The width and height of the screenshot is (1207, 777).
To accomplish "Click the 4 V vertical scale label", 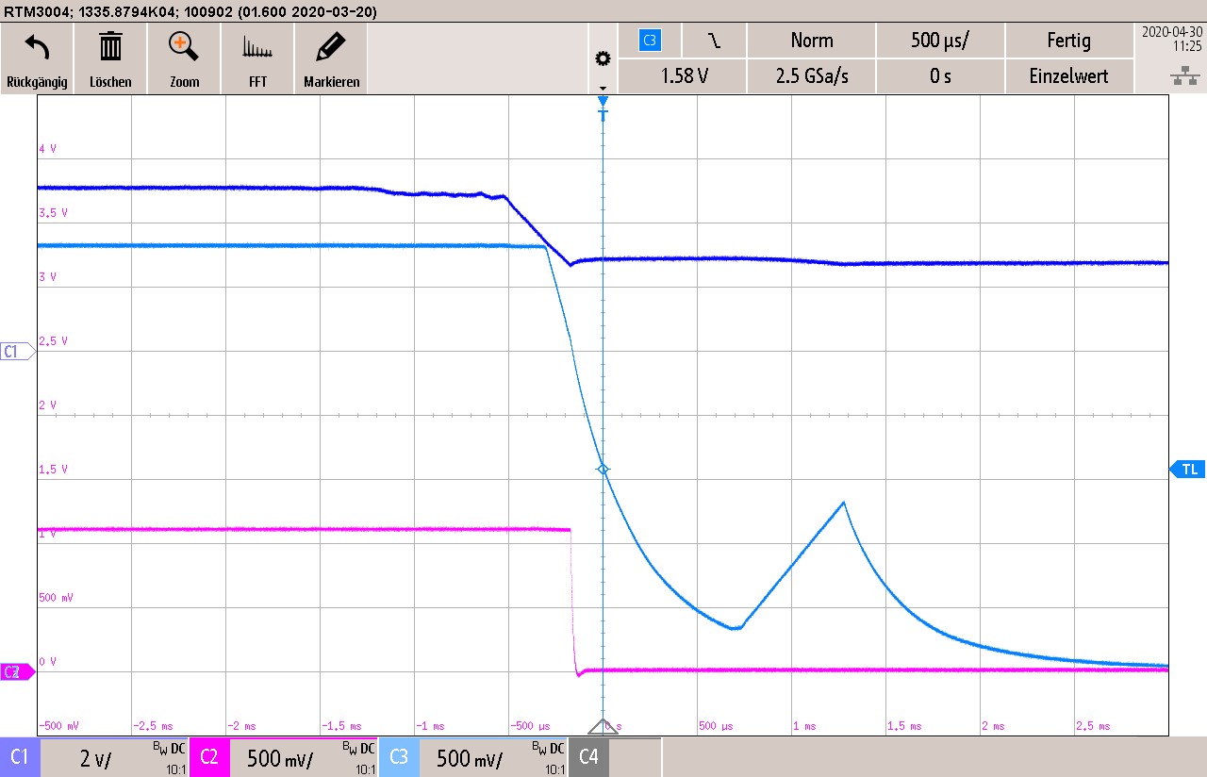I will (47, 149).
